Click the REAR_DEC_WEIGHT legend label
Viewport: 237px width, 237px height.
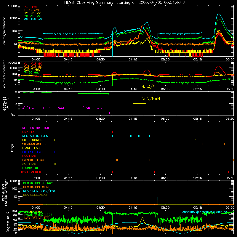pyautogui.click(x=36, y=195)
